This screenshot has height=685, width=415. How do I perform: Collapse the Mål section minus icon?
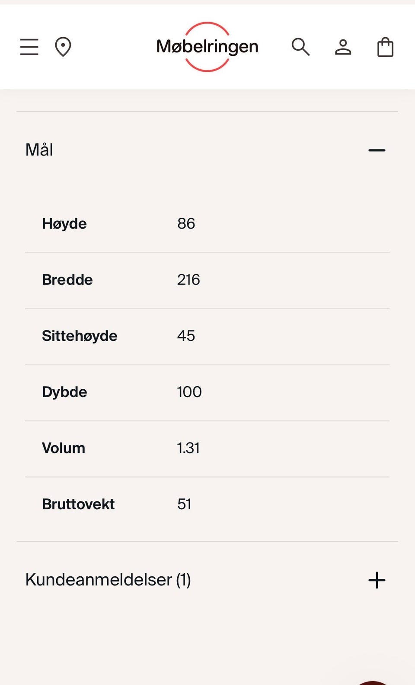click(377, 150)
